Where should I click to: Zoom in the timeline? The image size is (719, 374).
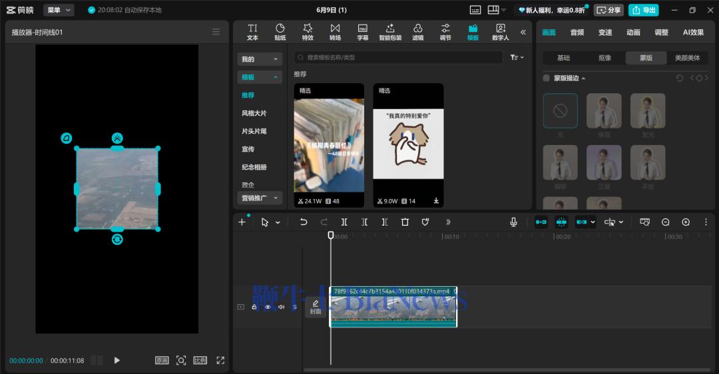coord(686,222)
